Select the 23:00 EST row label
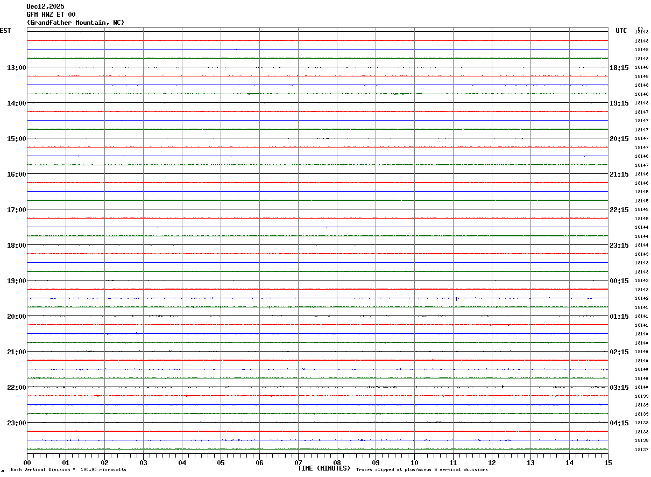Viewport: 651px width, 477px height. (x=16, y=423)
